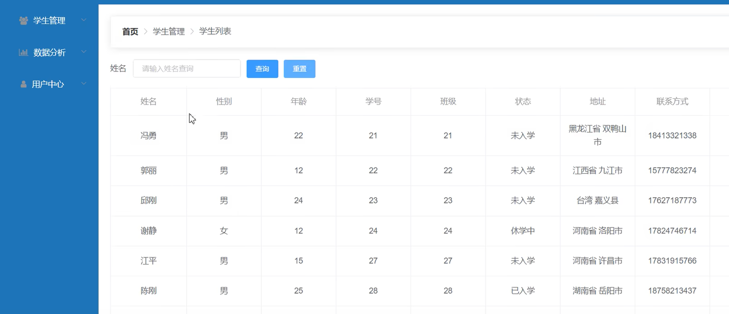The height and width of the screenshot is (314, 729).
Task: Click the address 湖南省 岳阳市
Action: pyautogui.click(x=598, y=291)
